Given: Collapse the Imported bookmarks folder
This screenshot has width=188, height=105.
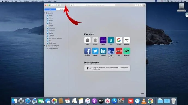Looking at the screenshot, I should point(45,46).
